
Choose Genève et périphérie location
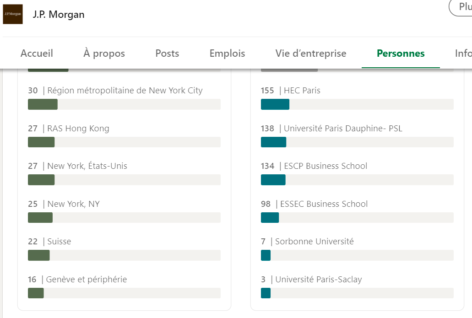[125, 287]
